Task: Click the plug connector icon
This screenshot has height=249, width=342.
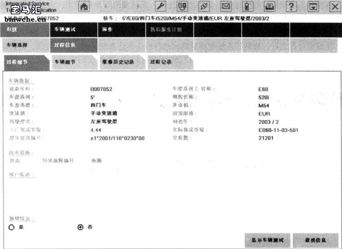Action: click(204, 6)
